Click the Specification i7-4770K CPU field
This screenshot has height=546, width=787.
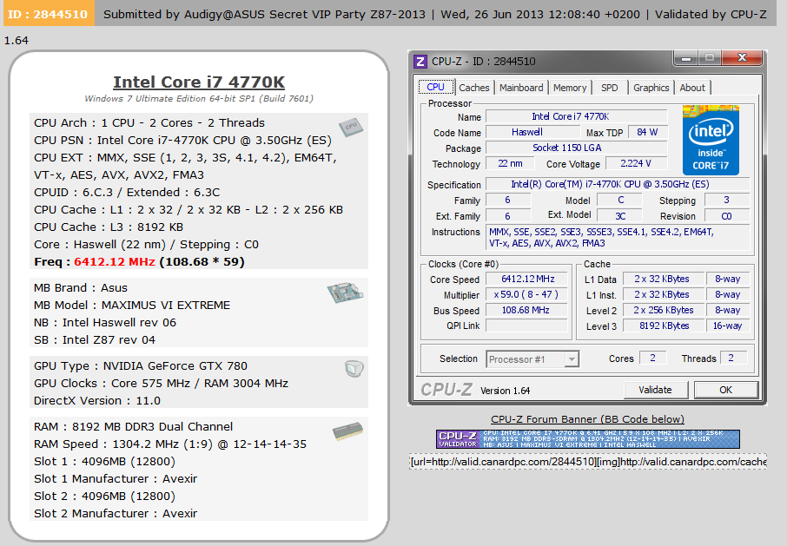pyautogui.click(x=618, y=185)
